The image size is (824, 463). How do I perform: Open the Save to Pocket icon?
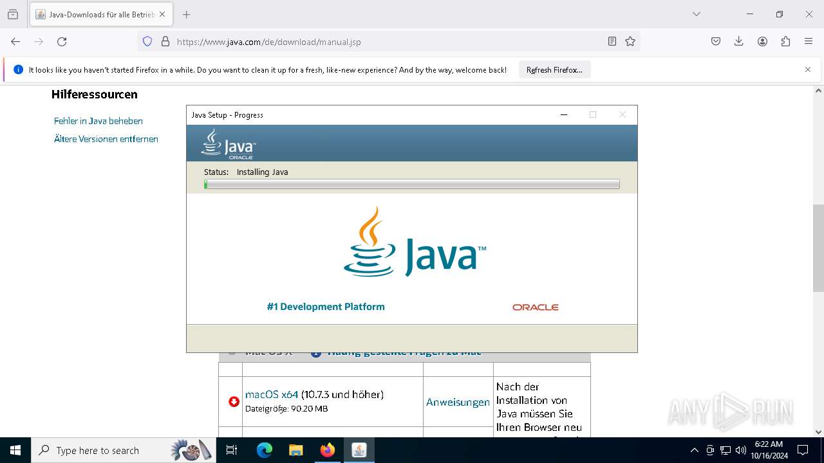point(716,41)
